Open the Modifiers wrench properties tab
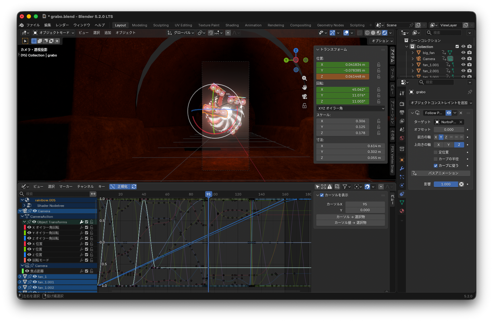The width and height of the screenshot is (493, 322). [402, 168]
